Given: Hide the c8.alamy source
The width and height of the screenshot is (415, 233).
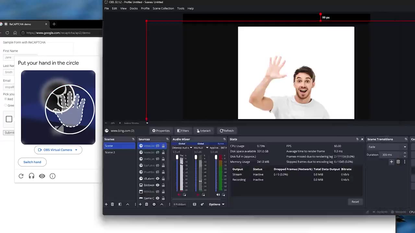Looking at the screenshot, I should tap(158, 179).
